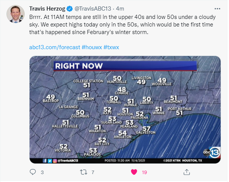Click the like count of 19
The width and height of the screenshot is (229, 182).
pyautogui.click(x=144, y=172)
